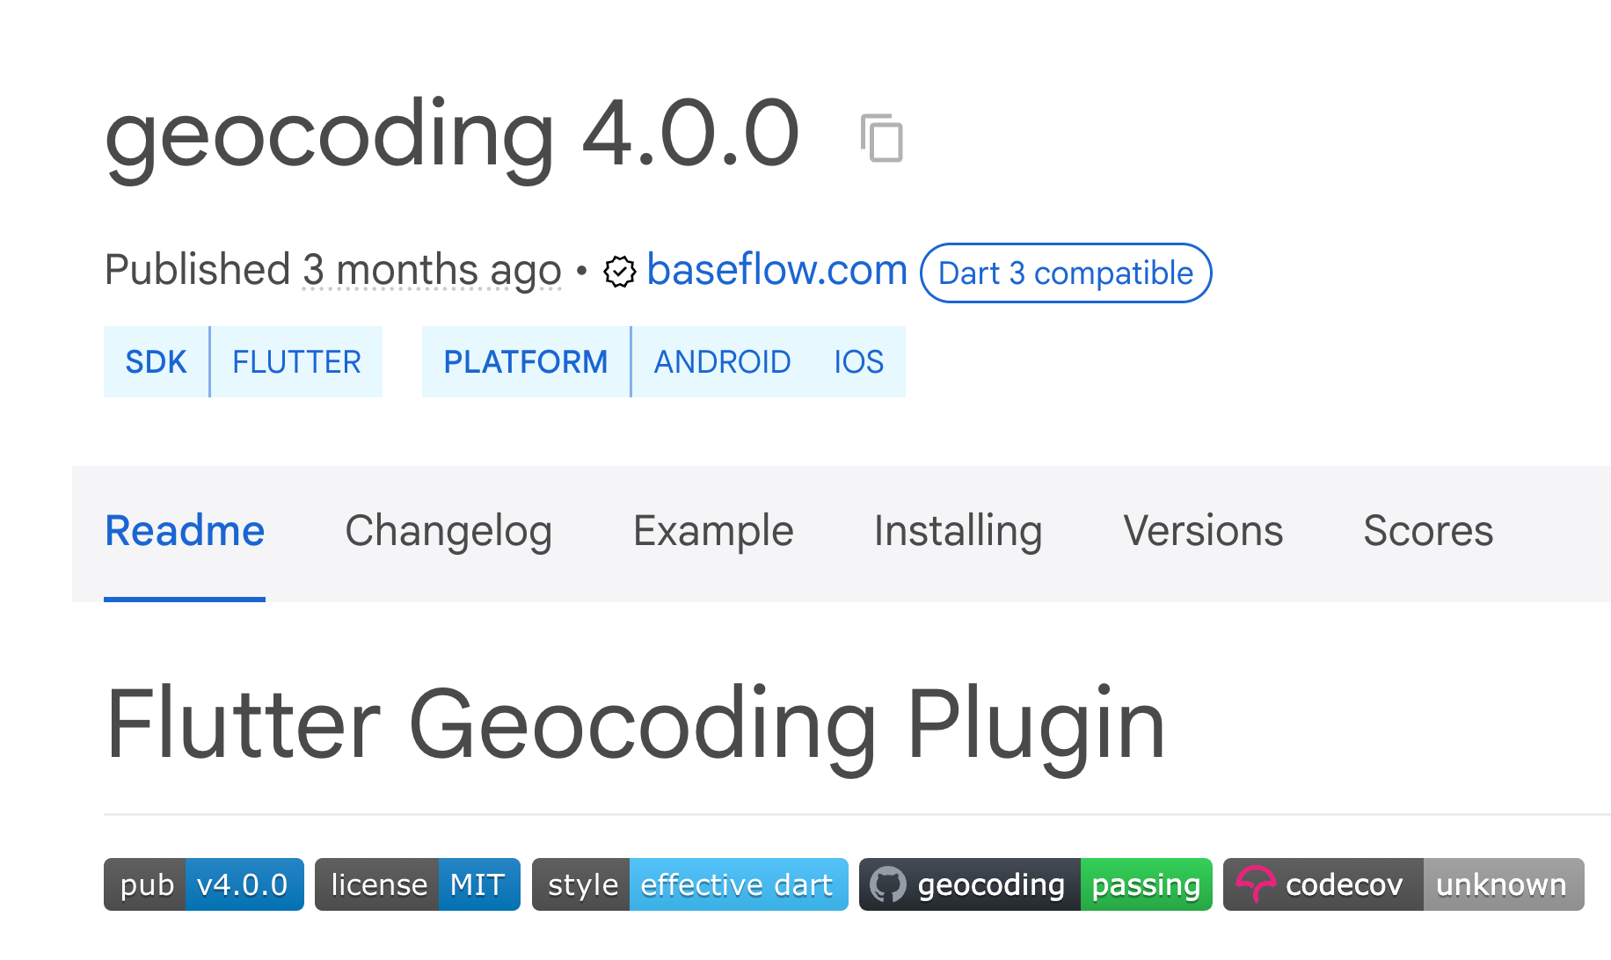The image size is (1611, 960).
Task: Select the IOS platform tag
Action: (x=858, y=362)
